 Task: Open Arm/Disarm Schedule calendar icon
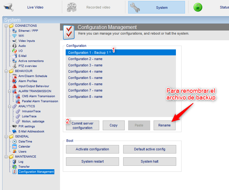tap(14, 76)
